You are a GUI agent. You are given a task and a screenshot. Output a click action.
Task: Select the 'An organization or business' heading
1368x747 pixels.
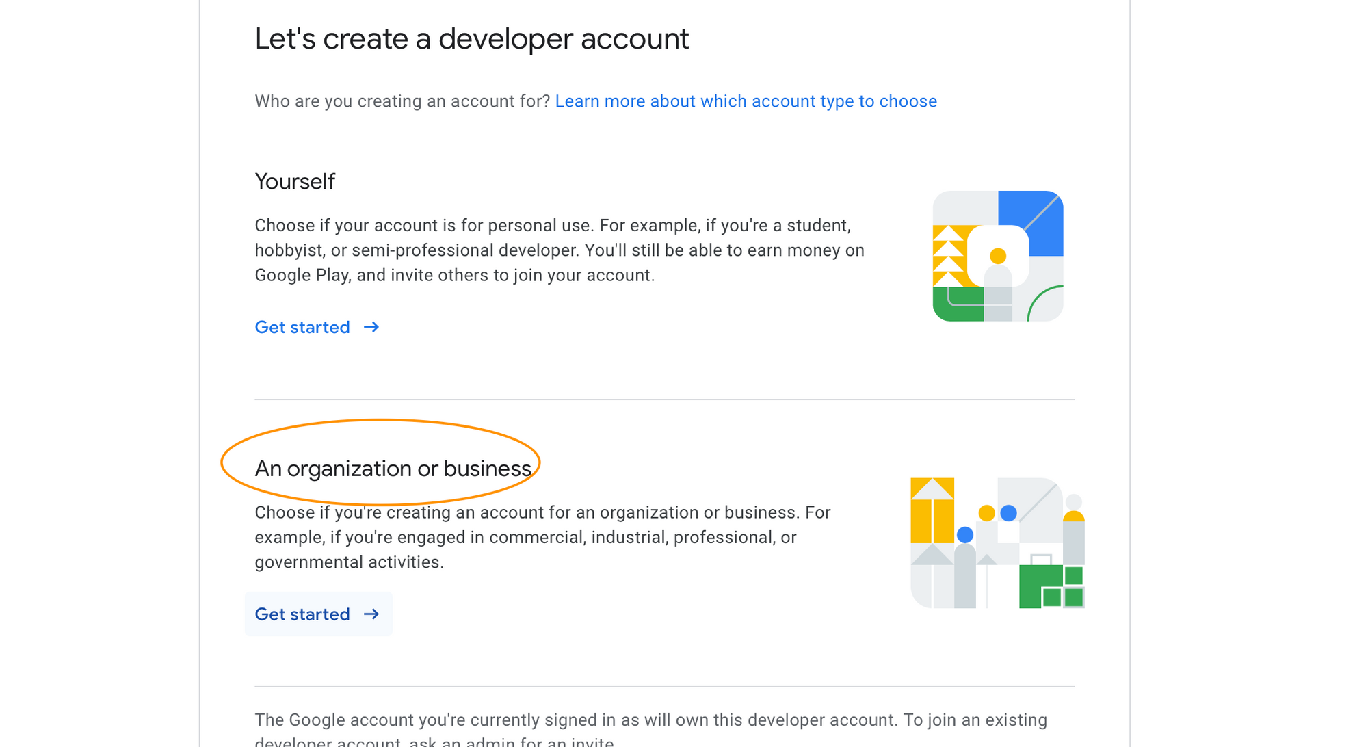click(393, 469)
